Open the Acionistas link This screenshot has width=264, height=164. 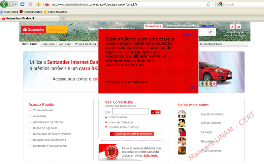coord(39,116)
